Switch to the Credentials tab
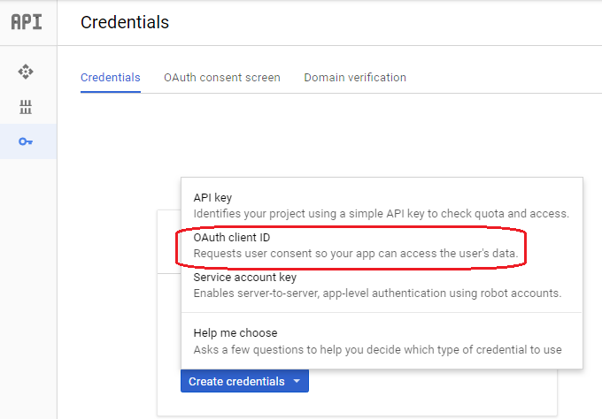 tap(111, 78)
